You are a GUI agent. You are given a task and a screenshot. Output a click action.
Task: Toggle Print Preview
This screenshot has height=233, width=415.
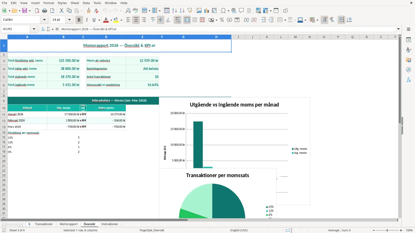(x=52, y=11)
